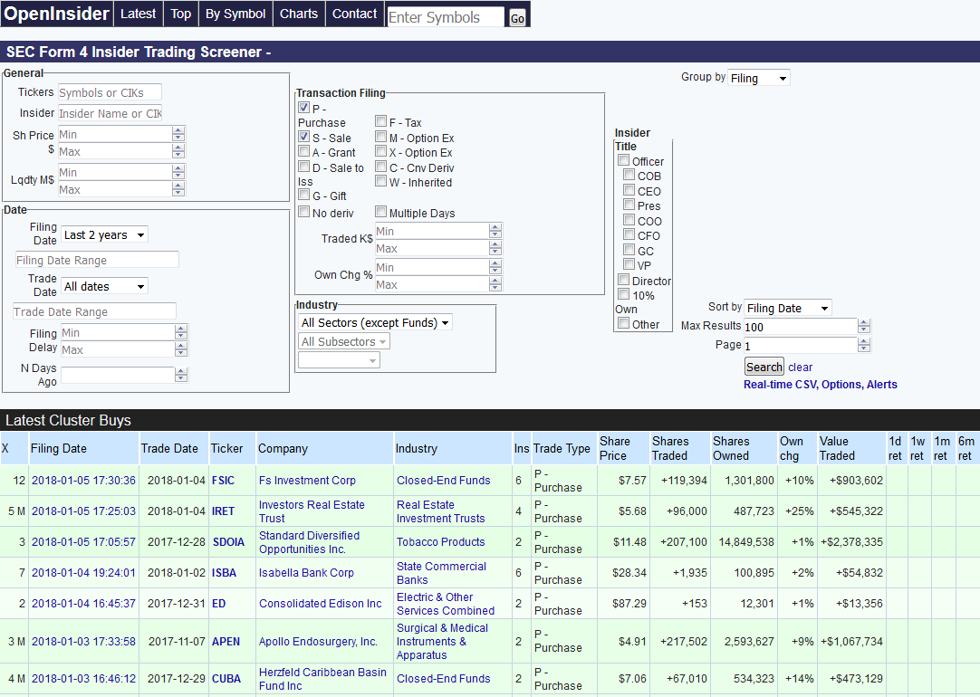Click the clear link
The height and width of the screenshot is (697, 980).
click(x=800, y=368)
